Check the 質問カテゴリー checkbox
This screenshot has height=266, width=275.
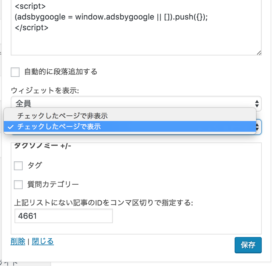pos(18,185)
